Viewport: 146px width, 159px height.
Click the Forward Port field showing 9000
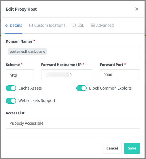120,75
